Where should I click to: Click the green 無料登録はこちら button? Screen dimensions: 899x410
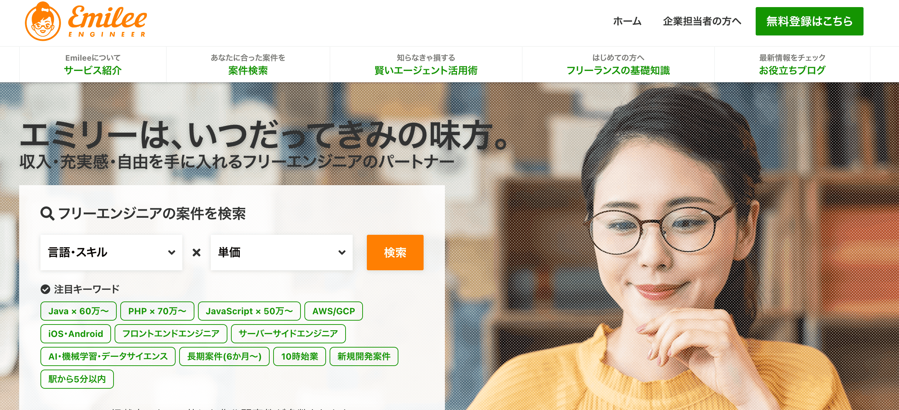coord(809,21)
